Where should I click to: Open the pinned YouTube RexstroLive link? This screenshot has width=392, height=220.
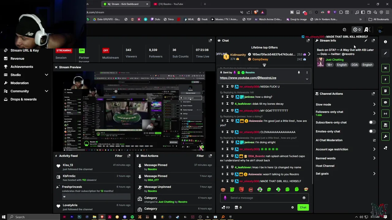(x=248, y=78)
